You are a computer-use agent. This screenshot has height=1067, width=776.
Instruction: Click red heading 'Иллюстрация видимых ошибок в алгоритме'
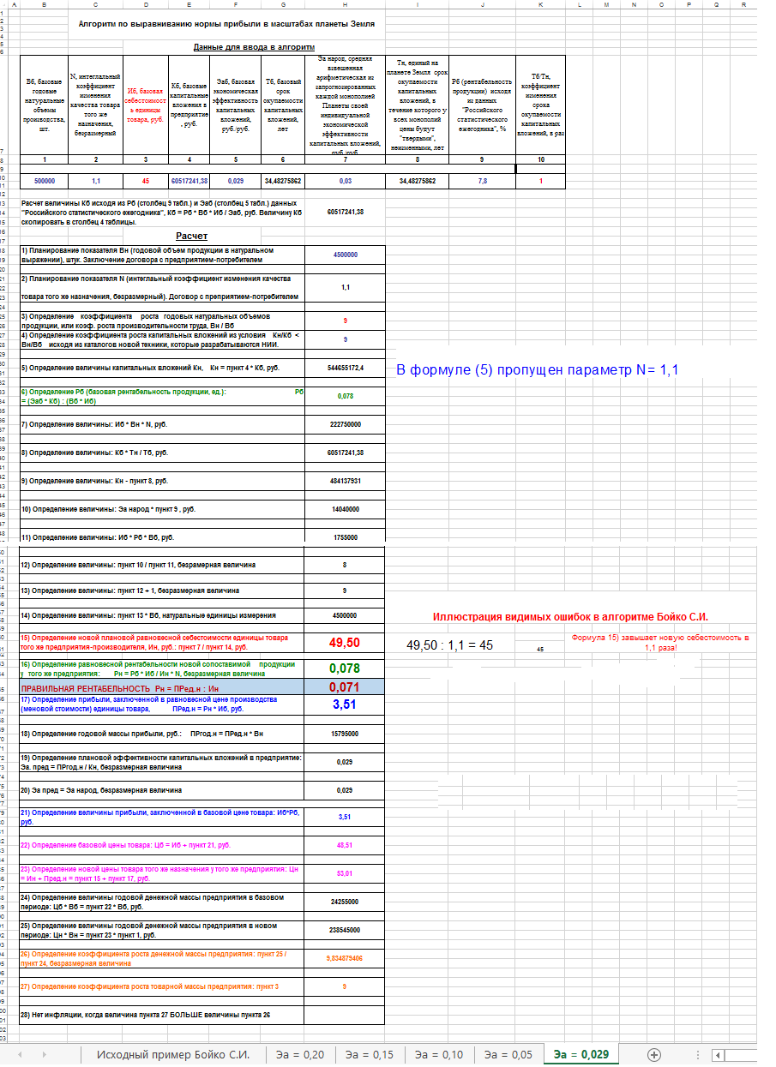[x=570, y=617]
